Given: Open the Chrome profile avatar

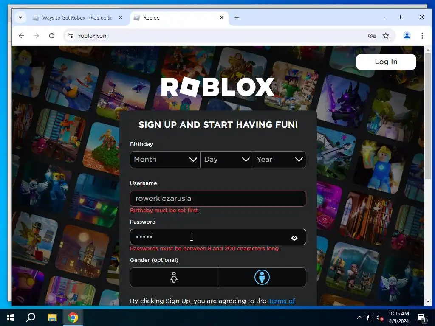Looking at the screenshot, I should point(407,36).
